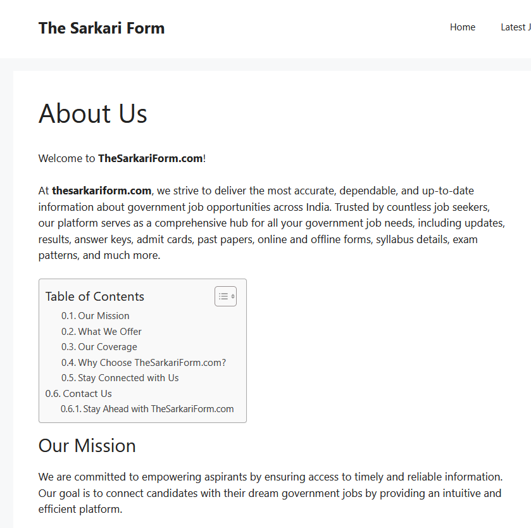Click the paragraph line mentioning admit cards
Image resolution: width=531 pixels, height=528 pixels.
pos(258,239)
